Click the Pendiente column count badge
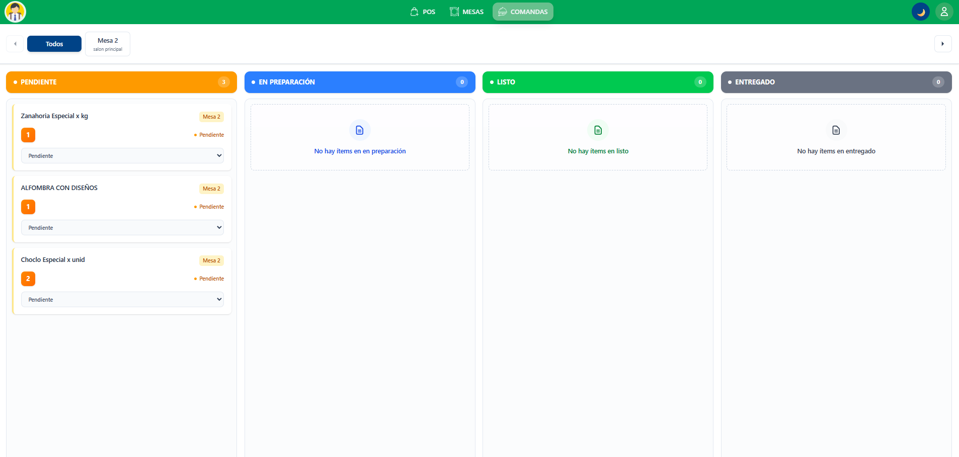The height and width of the screenshot is (457, 959). [x=224, y=82]
